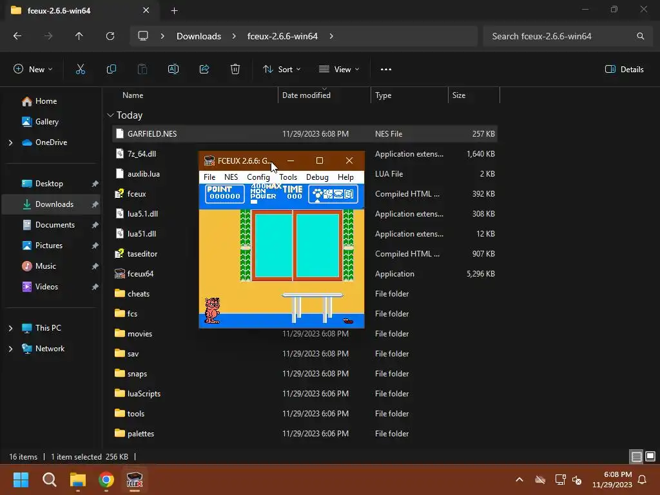Click Downloads in the address breadcrumb
The image size is (660, 495).
[x=199, y=36]
